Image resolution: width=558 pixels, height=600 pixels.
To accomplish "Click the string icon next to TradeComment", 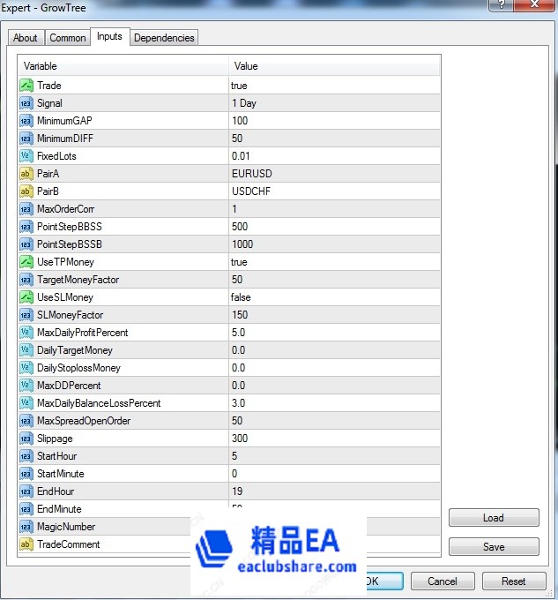I will 26,544.
